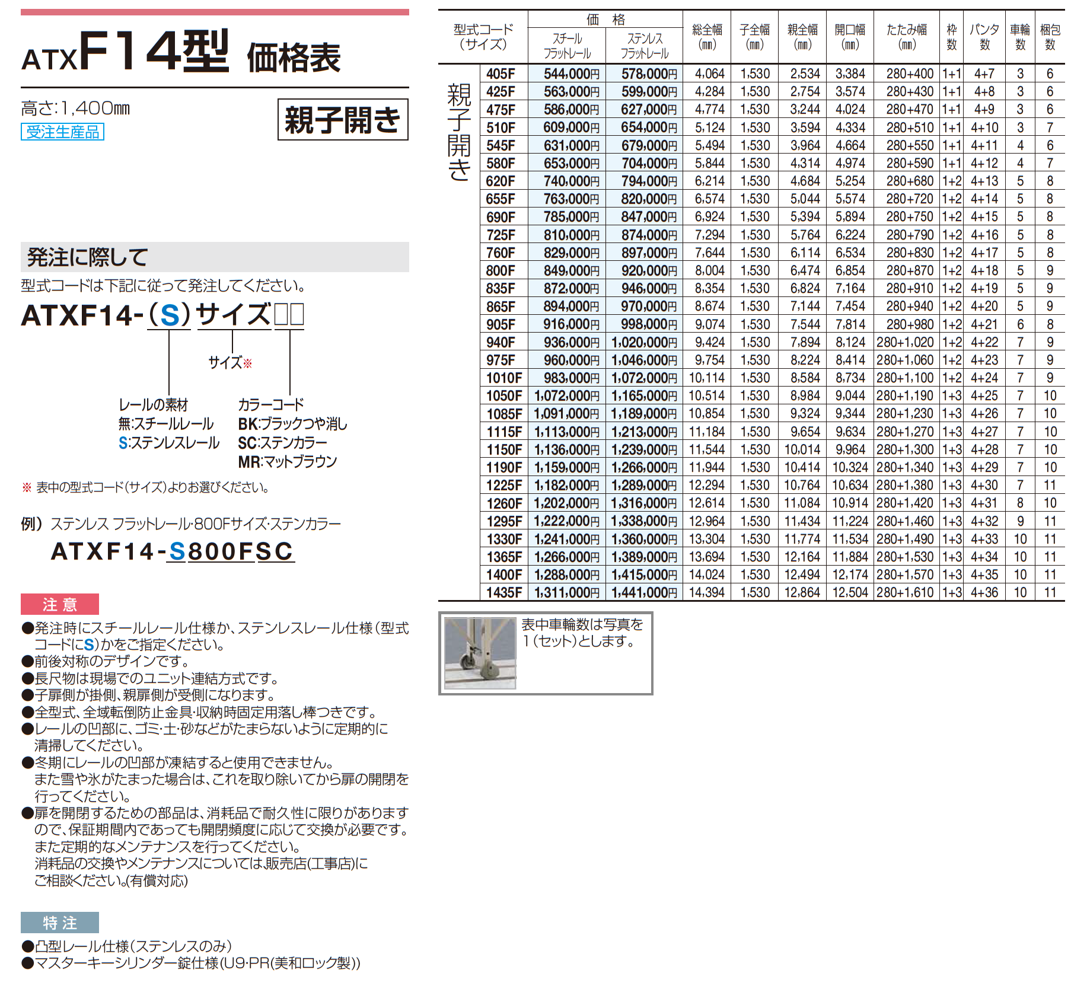The height and width of the screenshot is (983, 1071).
Task: Click the gray-blue 特注 section header
Action: [x=59, y=923]
